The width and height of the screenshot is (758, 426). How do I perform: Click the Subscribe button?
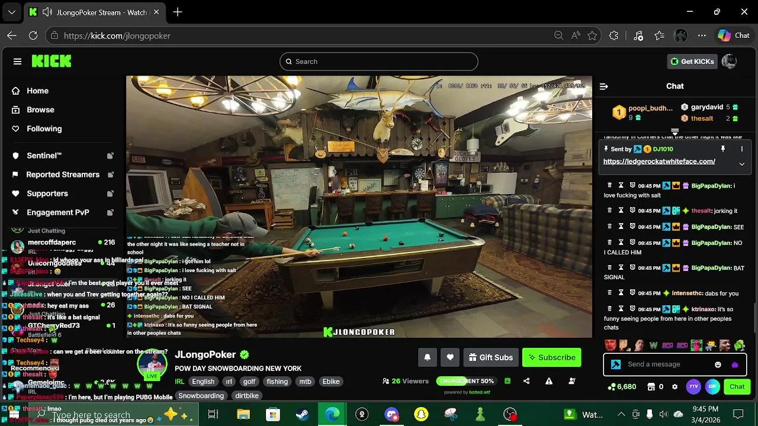pos(552,357)
